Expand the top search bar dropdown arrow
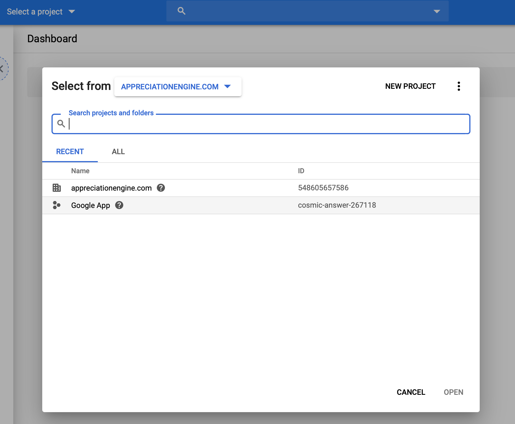 [437, 11]
